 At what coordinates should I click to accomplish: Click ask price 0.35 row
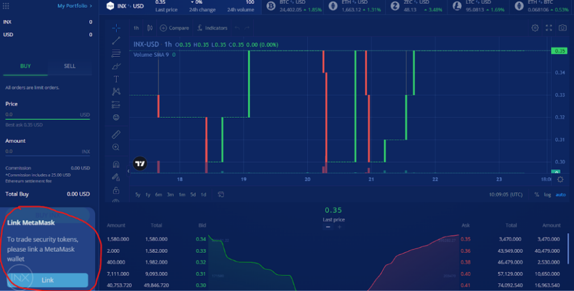pos(510,239)
